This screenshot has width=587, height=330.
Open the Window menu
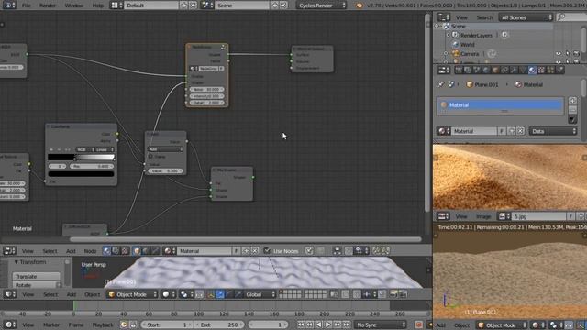click(73, 5)
